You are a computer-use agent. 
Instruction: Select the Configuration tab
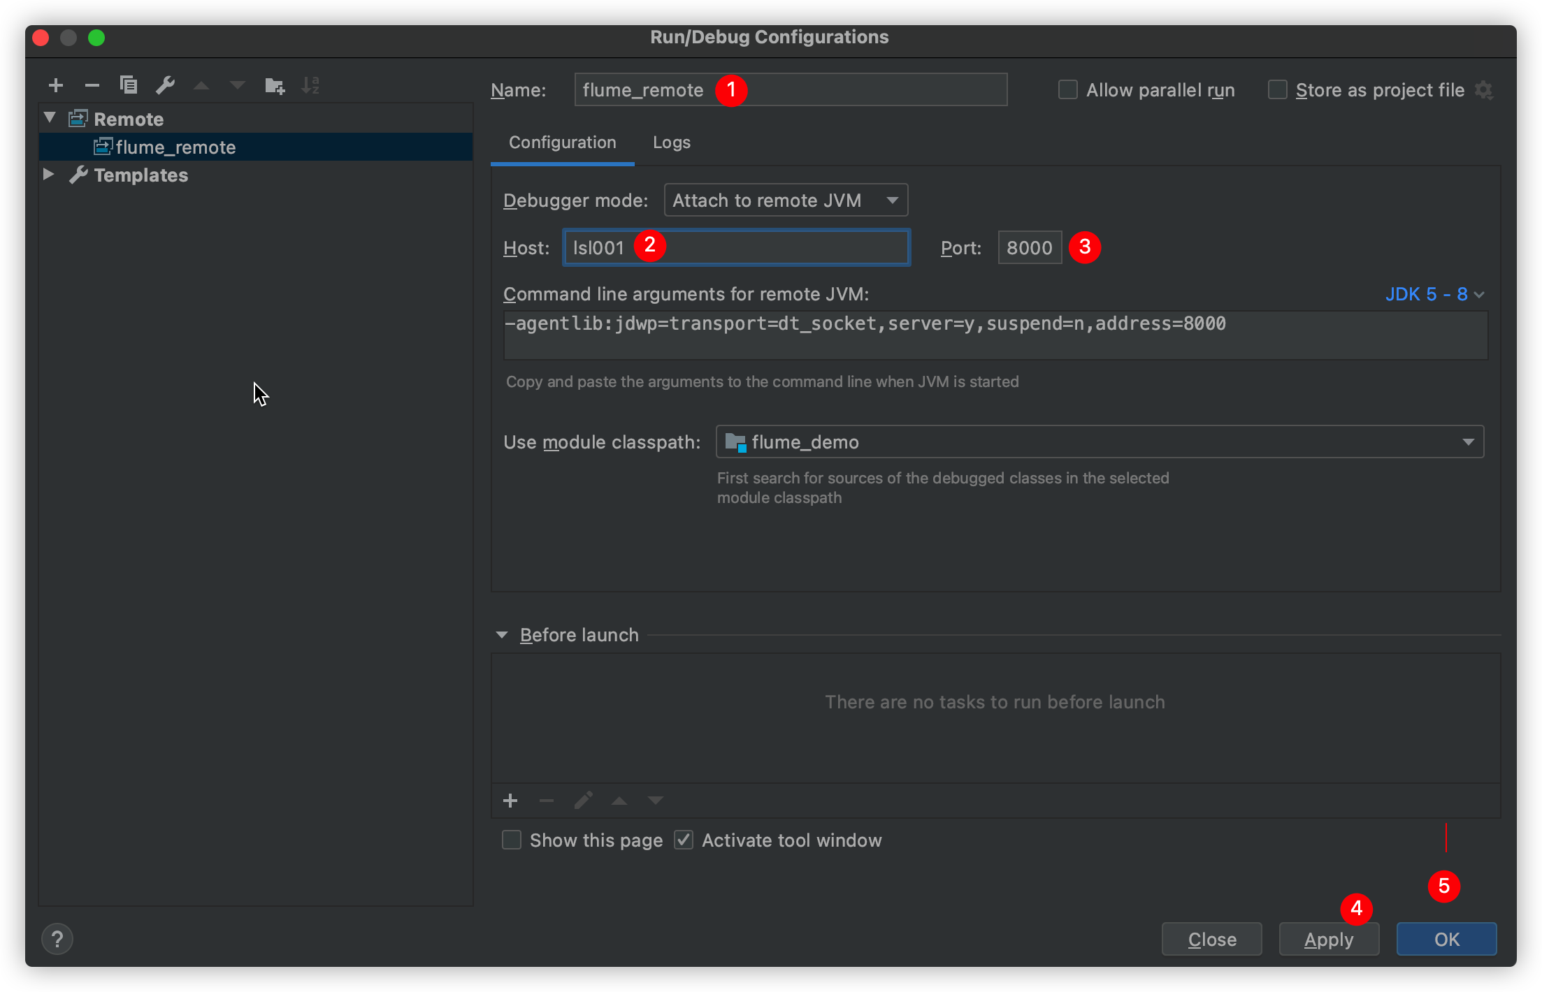coord(562,143)
